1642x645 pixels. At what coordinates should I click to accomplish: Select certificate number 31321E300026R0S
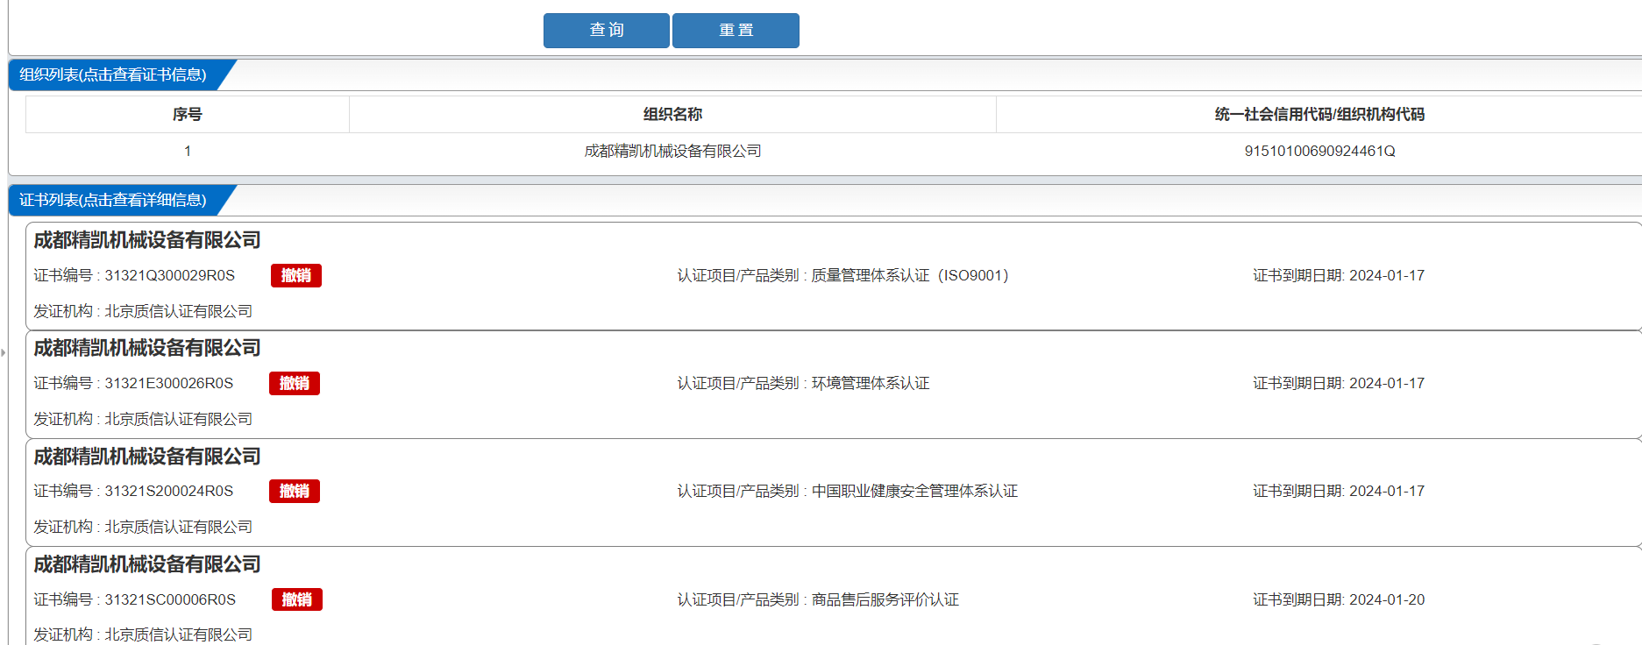[169, 383]
